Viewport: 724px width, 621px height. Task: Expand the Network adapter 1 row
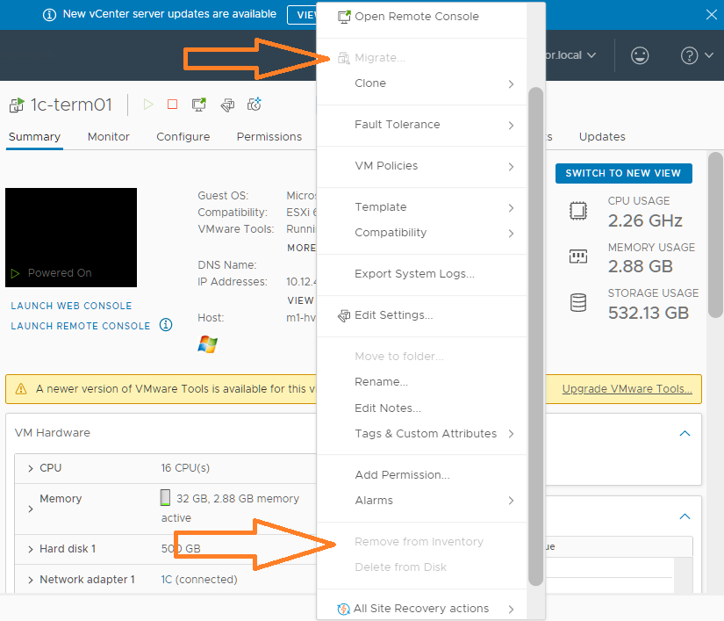tap(31, 580)
